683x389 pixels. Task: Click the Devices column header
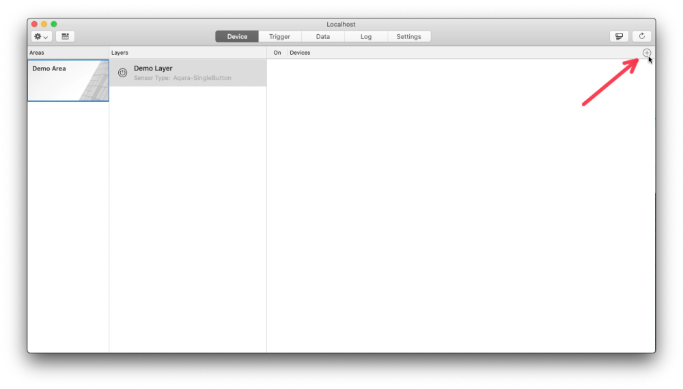(300, 53)
